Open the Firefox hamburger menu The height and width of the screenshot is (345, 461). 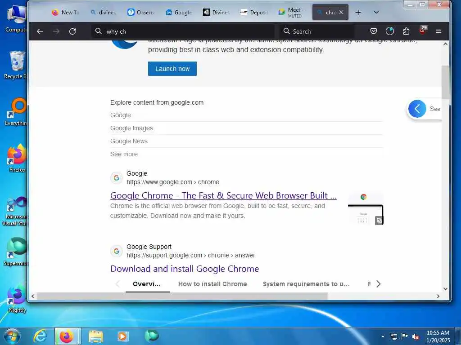(438, 31)
